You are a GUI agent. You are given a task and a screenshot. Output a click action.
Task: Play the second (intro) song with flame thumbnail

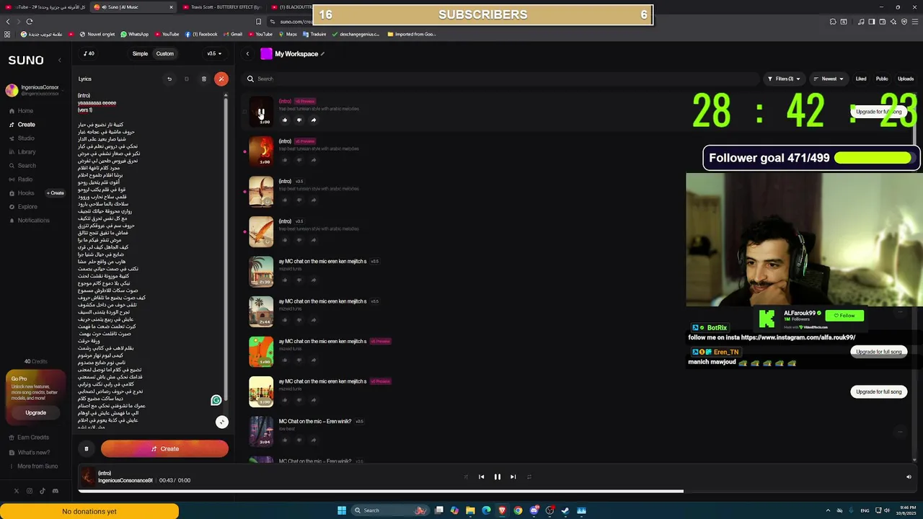click(x=261, y=151)
